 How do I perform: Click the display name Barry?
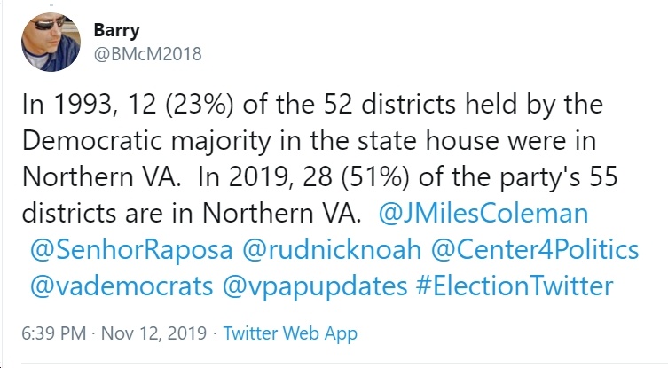pyautogui.click(x=116, y=30)
